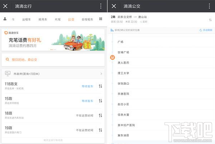Open the 充笔话费有好礼 promo banner
The image size is (215, 144).
pyautogui.click(x=53, y=40)
